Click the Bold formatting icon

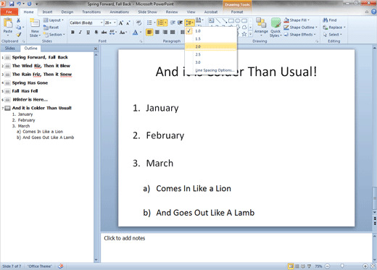point(72,32)
